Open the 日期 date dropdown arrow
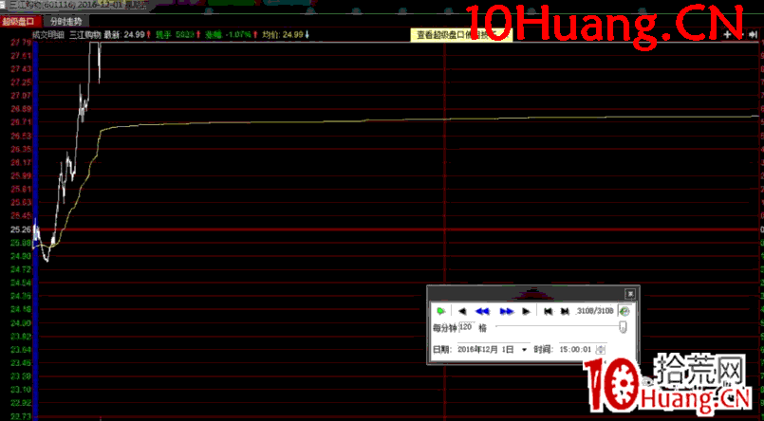Viewport: 764px width, 421px height. 524,350
